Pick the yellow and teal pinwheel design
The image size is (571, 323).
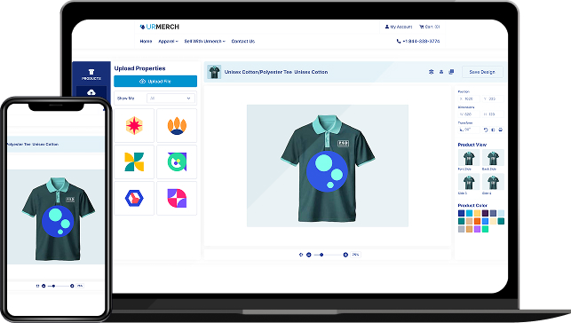tap(134, 161)
